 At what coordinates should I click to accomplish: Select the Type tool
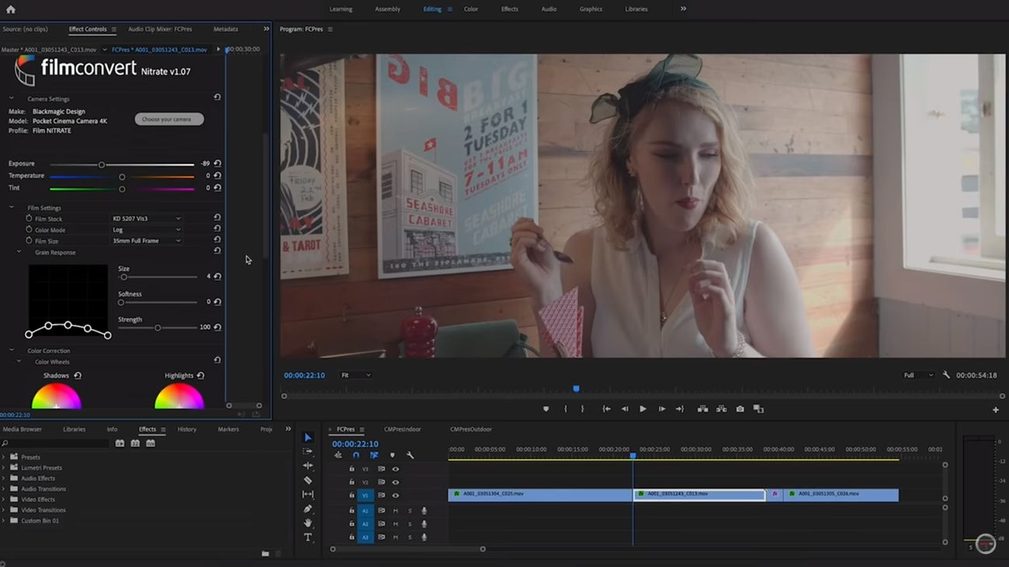pyautogui.click(x=308, y=538)
